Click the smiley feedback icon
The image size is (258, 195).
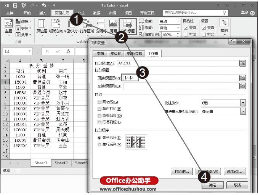click(252, 13)
